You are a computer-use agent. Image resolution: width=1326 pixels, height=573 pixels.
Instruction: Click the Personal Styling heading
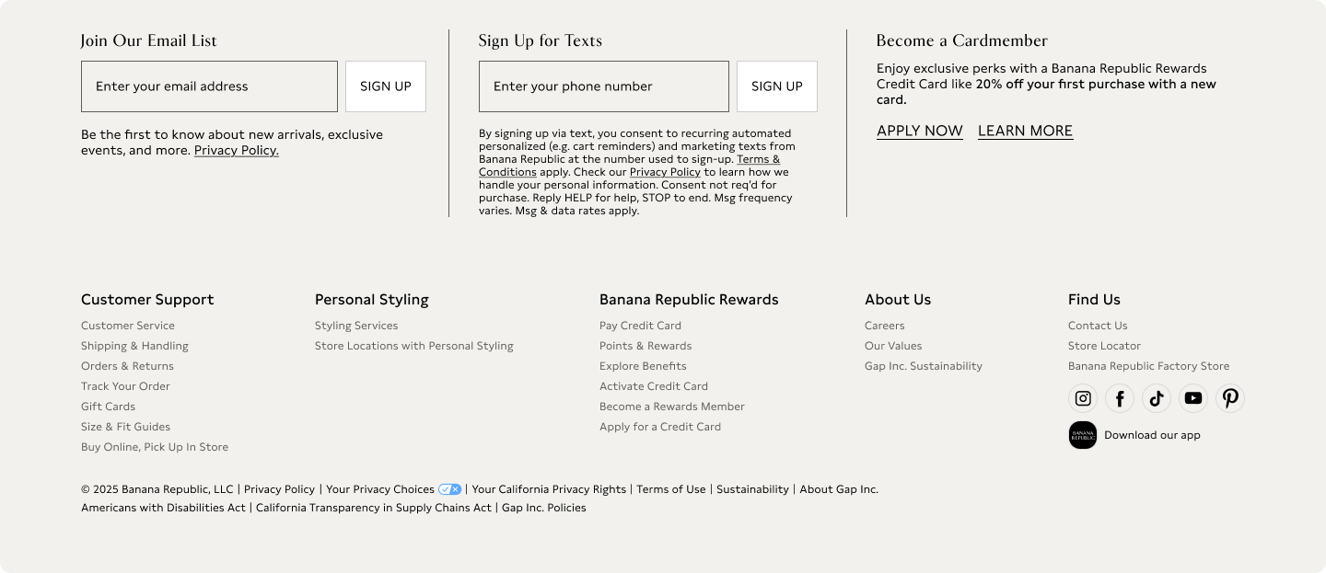click(372, 300)
